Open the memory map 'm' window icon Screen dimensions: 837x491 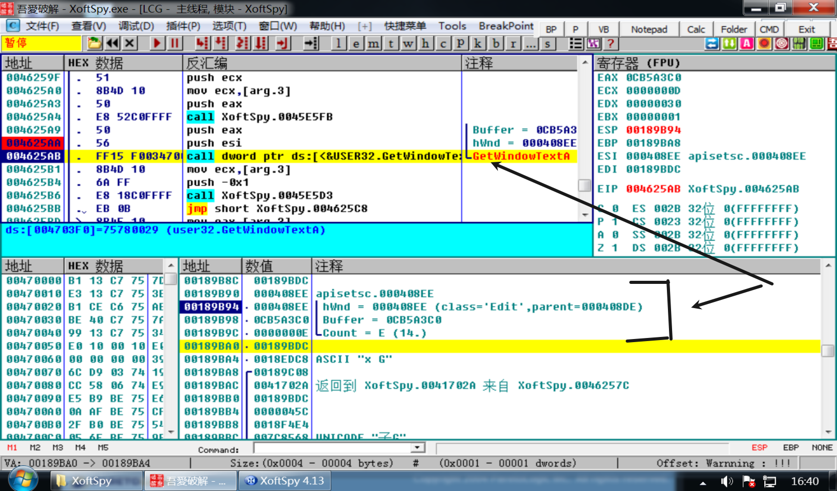(x=374, y=44)
